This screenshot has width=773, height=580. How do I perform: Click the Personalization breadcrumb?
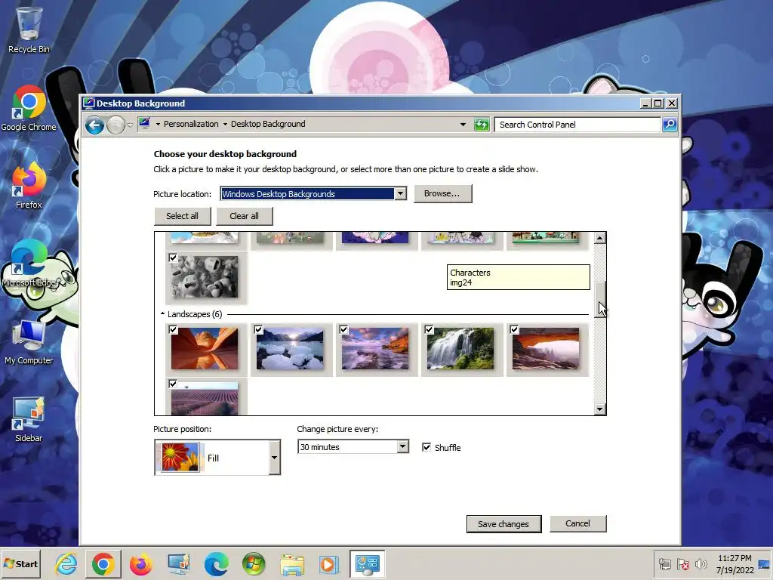[x=191, y=124]
